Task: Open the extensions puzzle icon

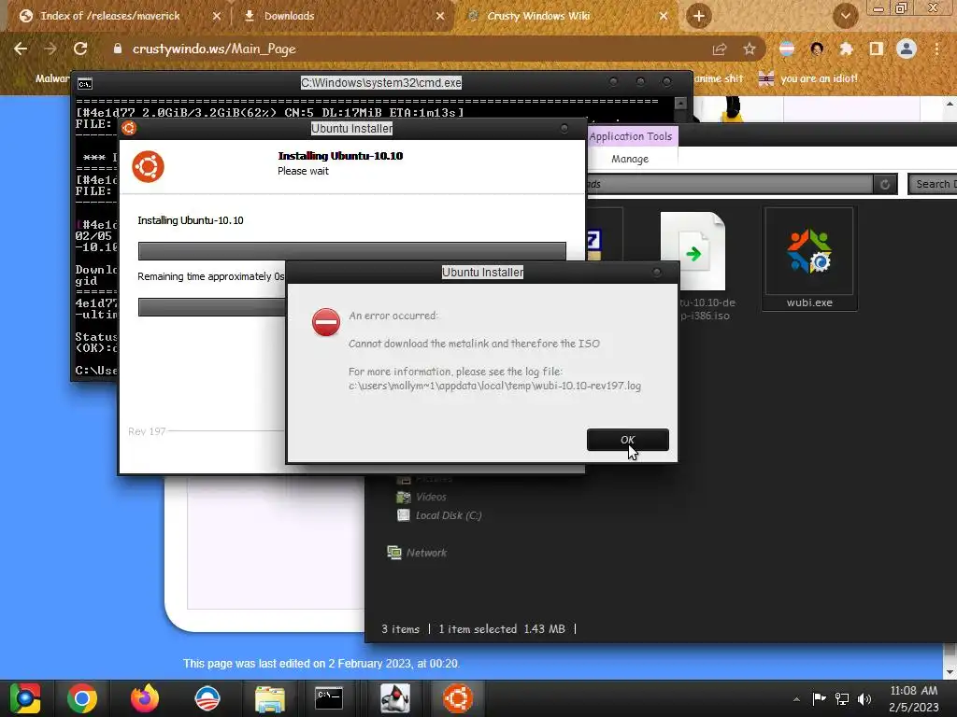Action: pos(847,49)
